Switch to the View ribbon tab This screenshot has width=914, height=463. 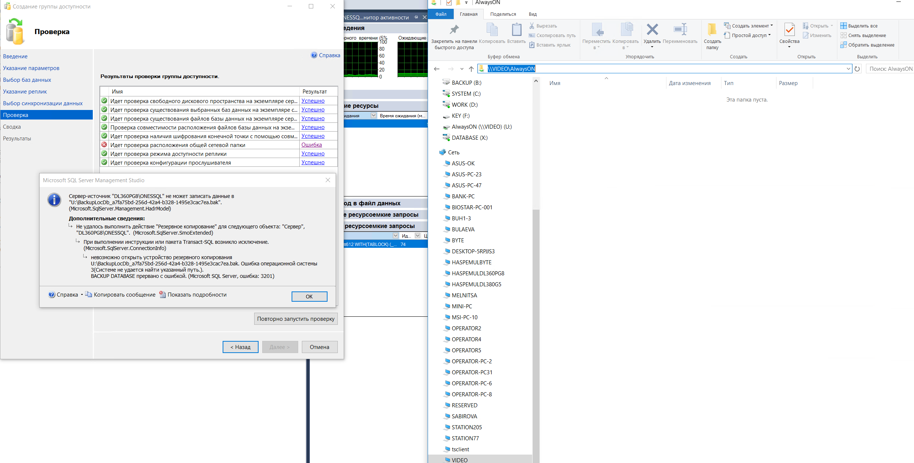point(533,14)
